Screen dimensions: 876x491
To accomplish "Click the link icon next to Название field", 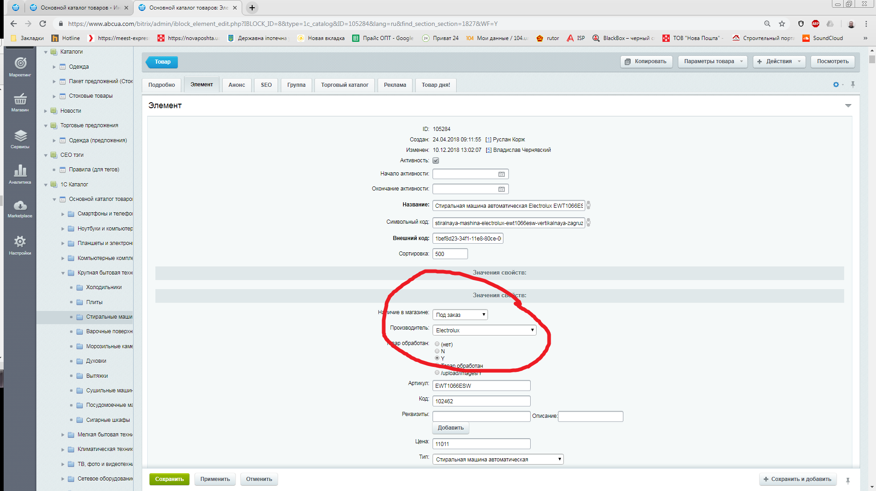I will (x=588, y=205).
